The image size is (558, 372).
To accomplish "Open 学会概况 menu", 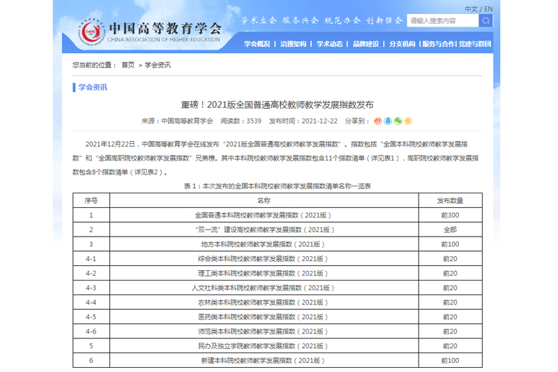I will [257, 44].
